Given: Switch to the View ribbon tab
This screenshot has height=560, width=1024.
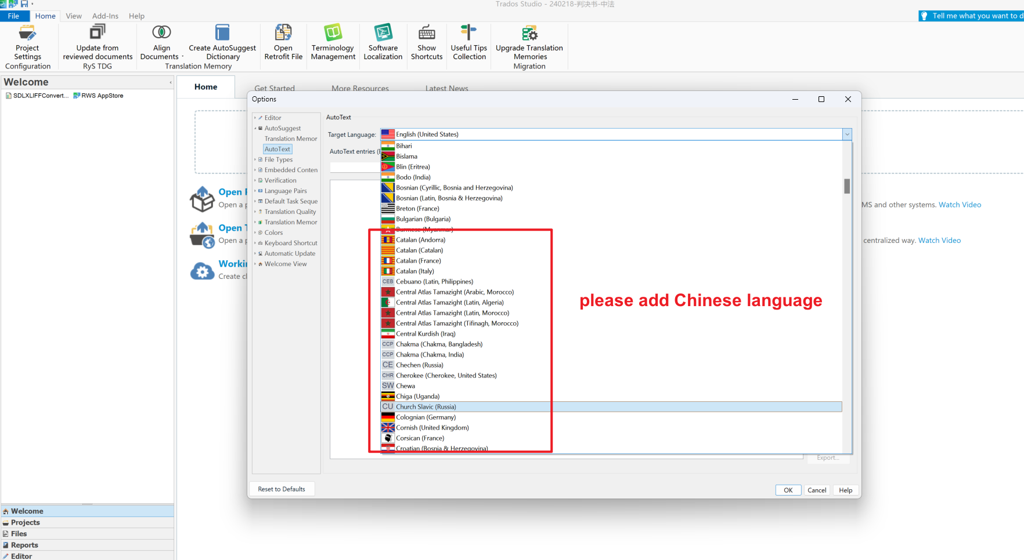Looking at the screenshot, I should (x=74, y=16).
